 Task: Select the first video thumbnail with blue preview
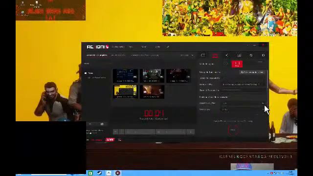click(125, 76)
